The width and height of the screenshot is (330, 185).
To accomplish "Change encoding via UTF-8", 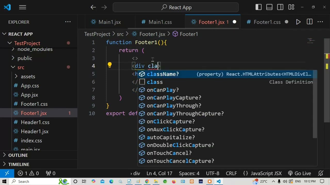I will [213, 173].
